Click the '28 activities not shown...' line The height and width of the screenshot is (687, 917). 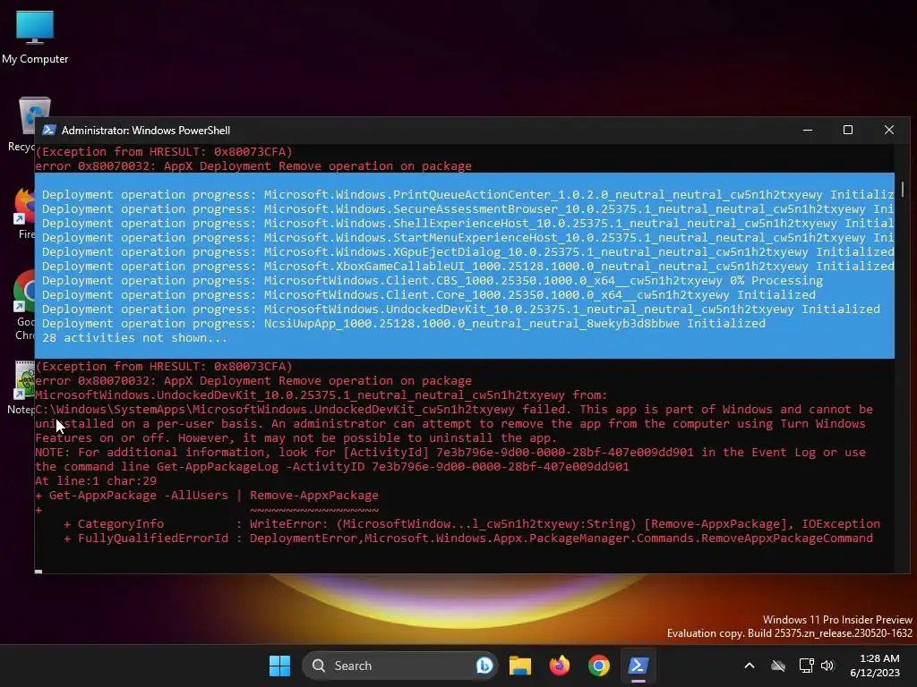(134, 337)
